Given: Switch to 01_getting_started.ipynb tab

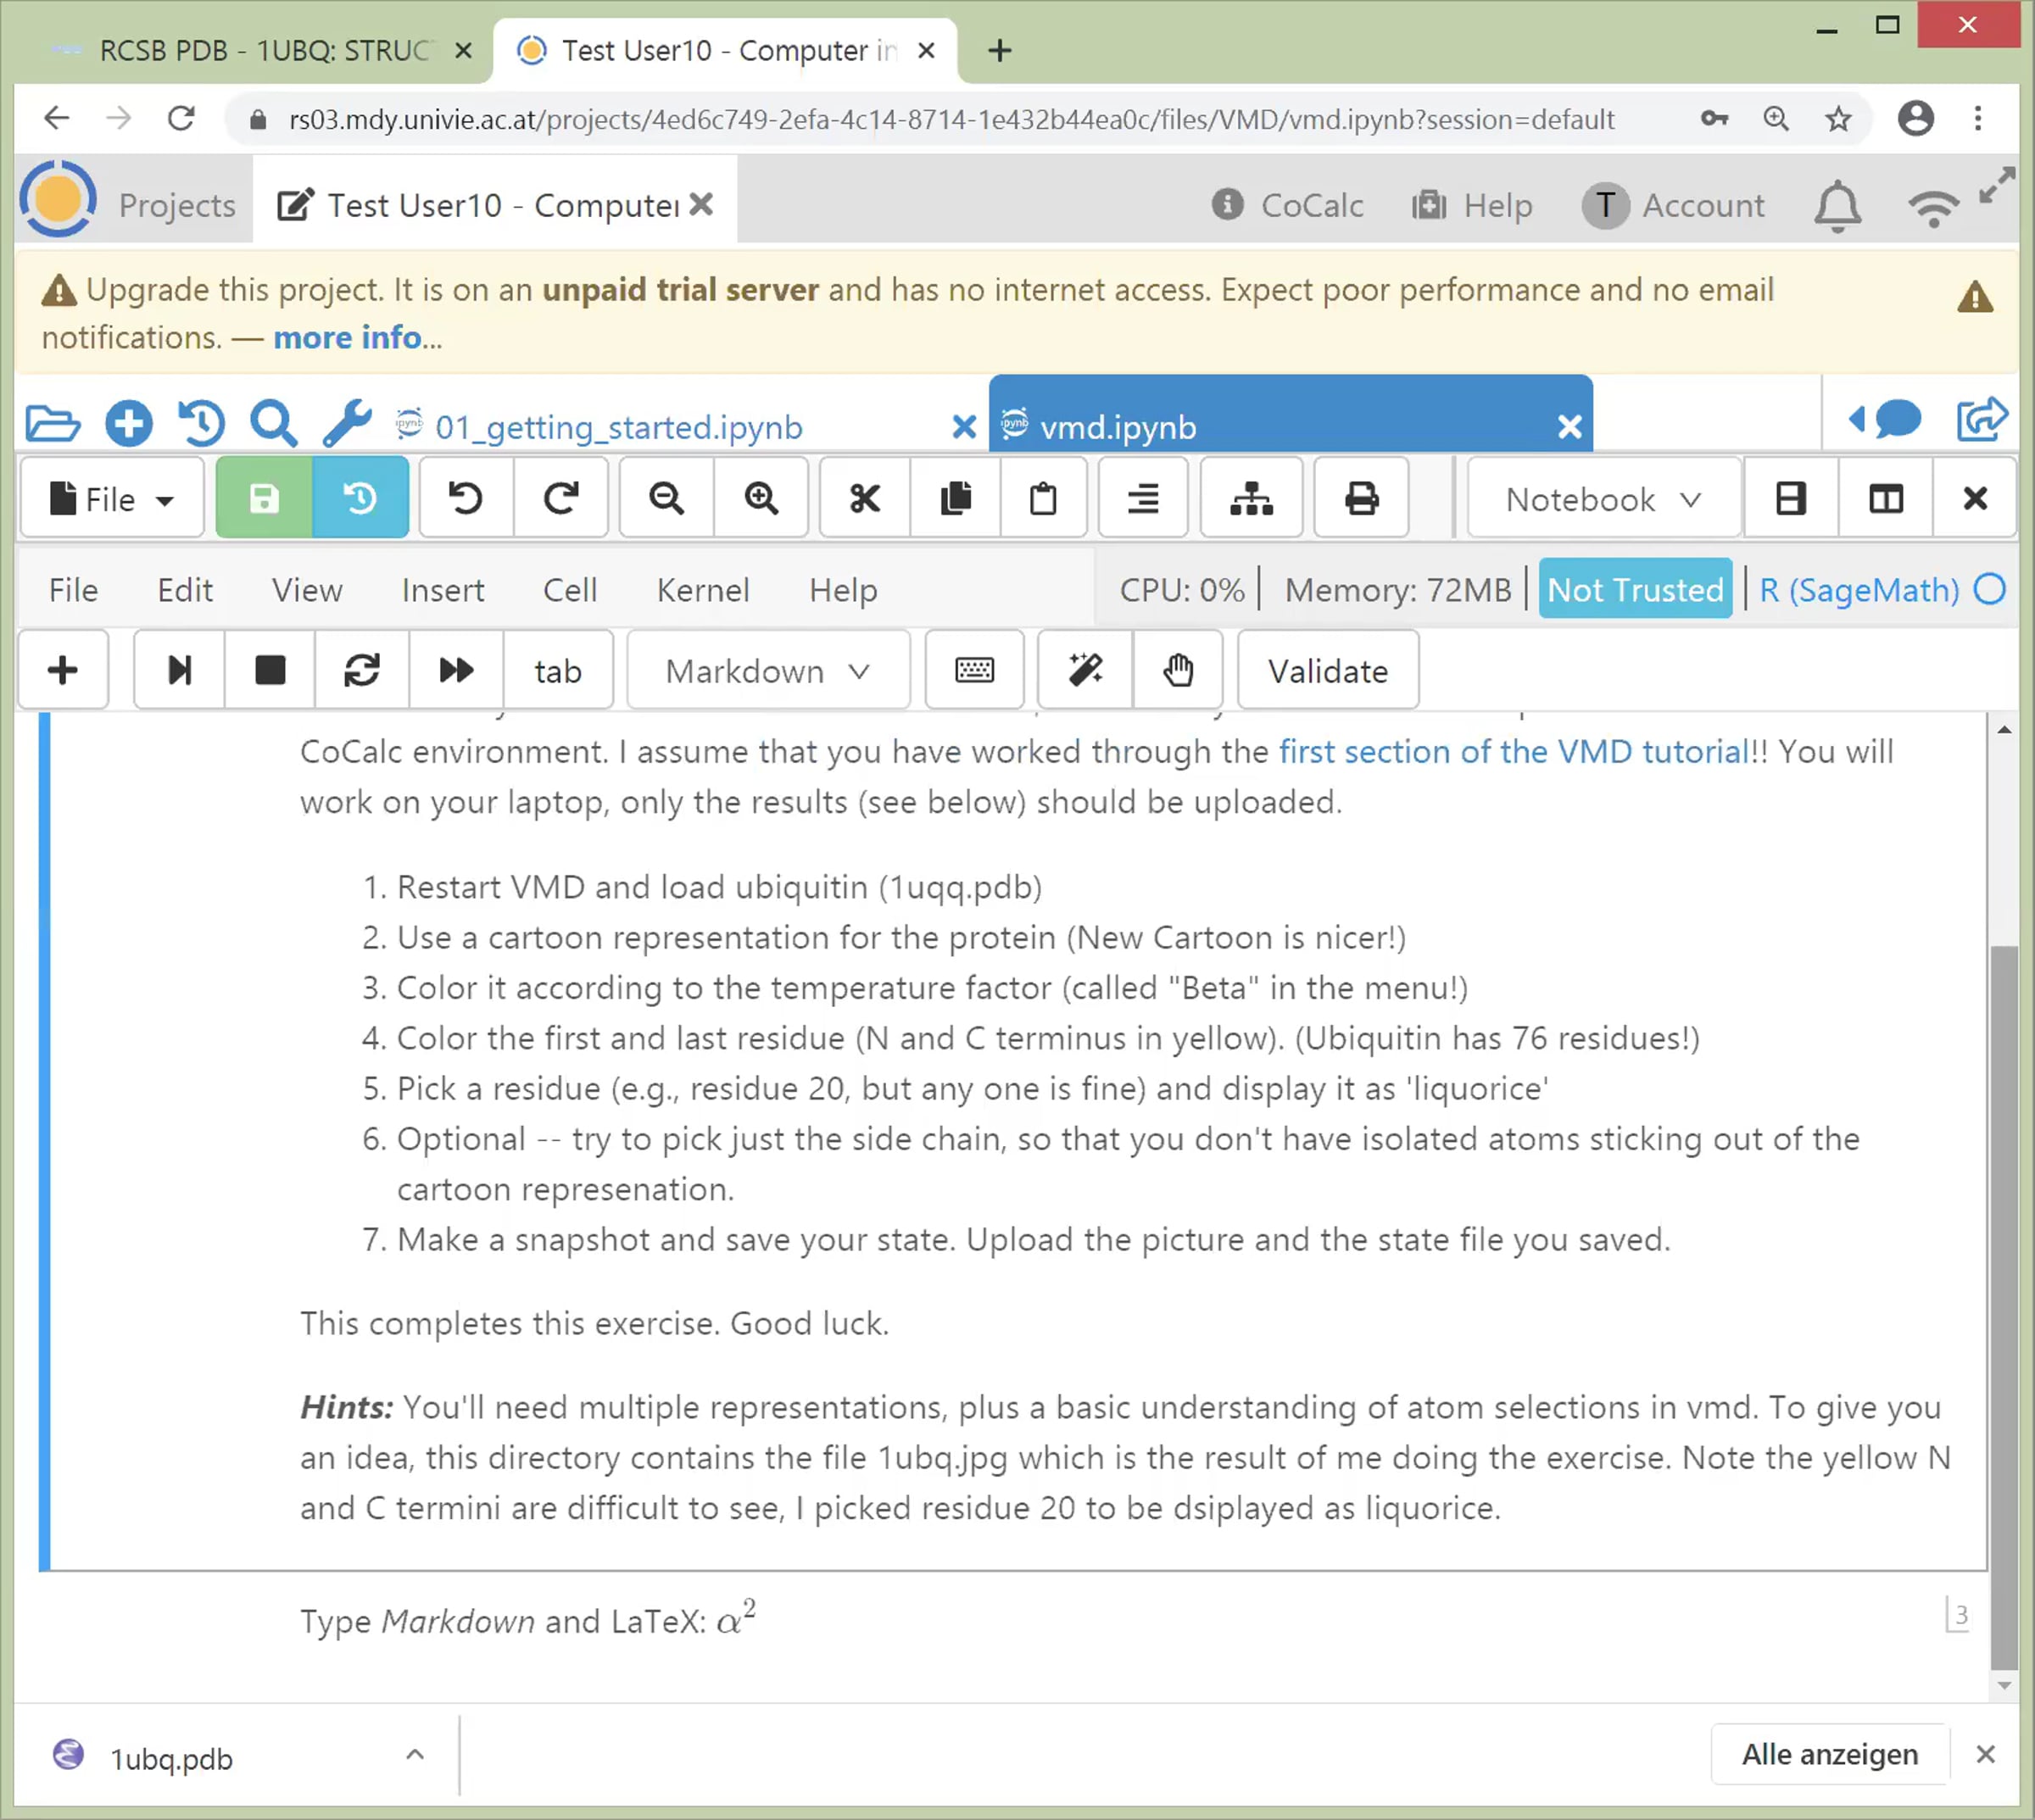Looking at the screenshot, I should [618, 427].
